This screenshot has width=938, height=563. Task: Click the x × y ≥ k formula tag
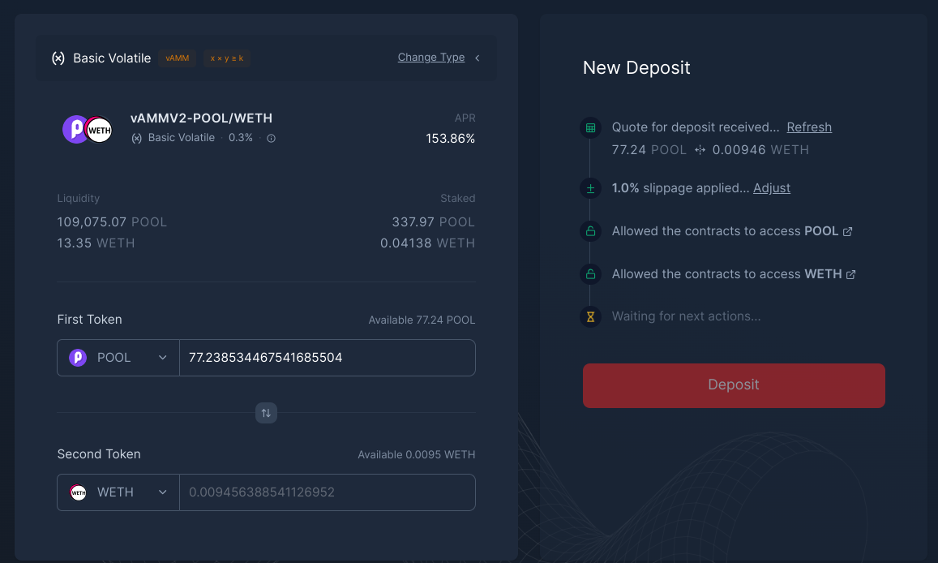tap(227, 58)
